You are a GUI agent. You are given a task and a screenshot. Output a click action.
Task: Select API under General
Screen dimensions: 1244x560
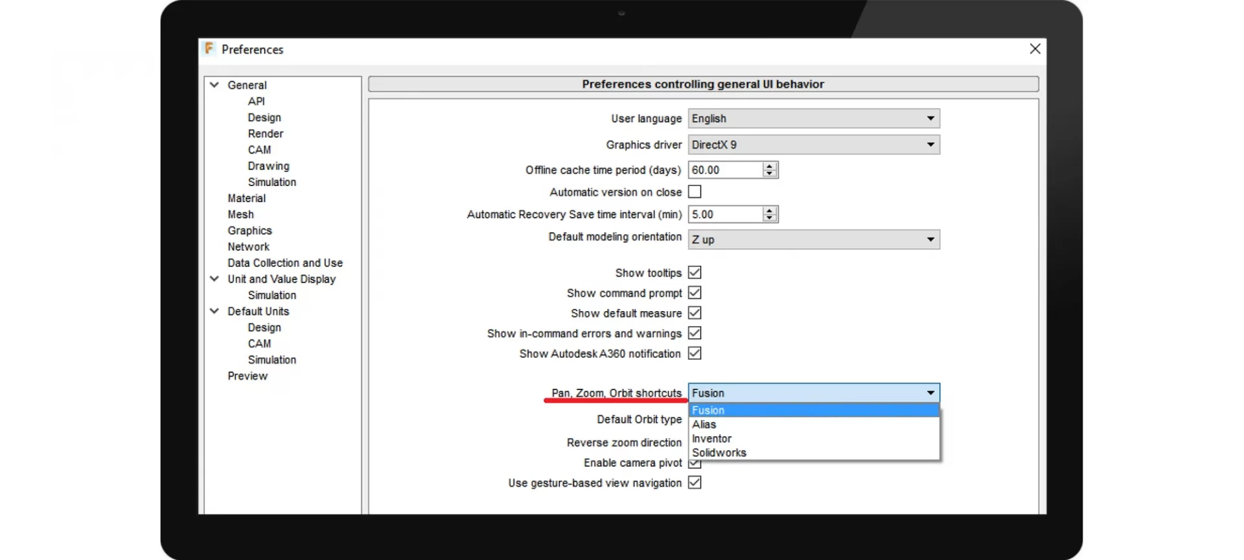pos(256,101)
